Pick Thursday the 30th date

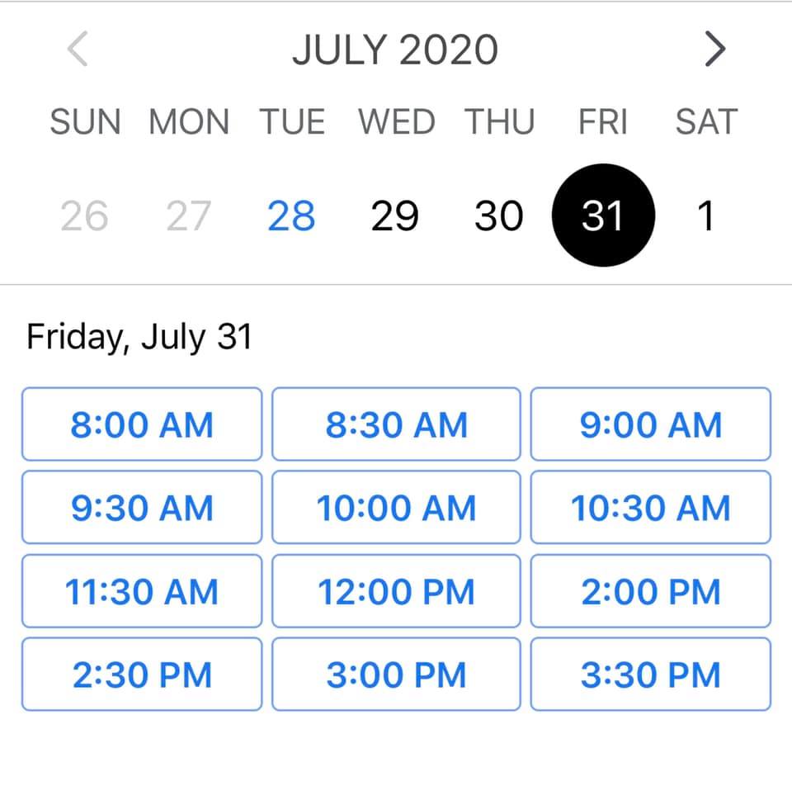[498, 216]
